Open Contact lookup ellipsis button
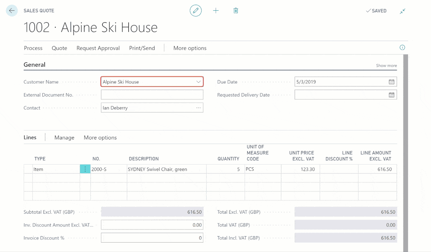The width and height of the screenshot is (431, 252). [198, 108]
